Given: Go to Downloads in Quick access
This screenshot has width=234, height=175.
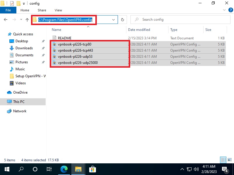Looking at the screenshot, I should 24,48.
